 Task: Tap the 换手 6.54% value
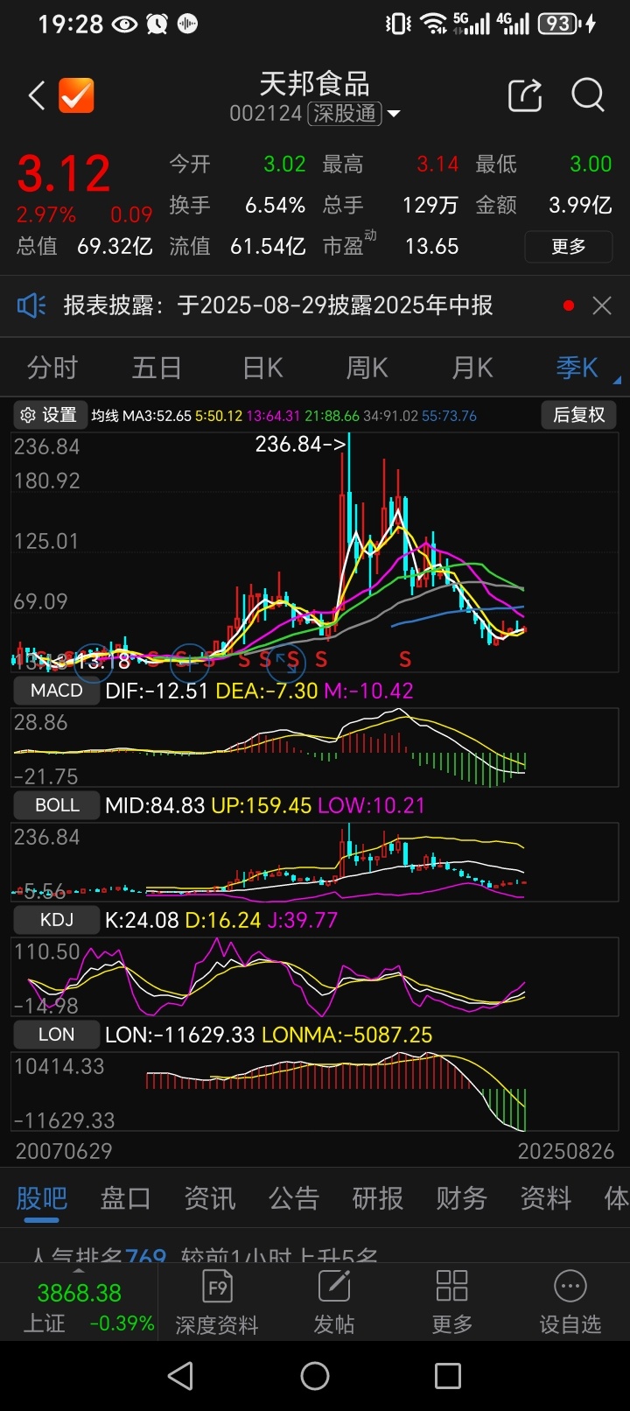click(275, 206)
